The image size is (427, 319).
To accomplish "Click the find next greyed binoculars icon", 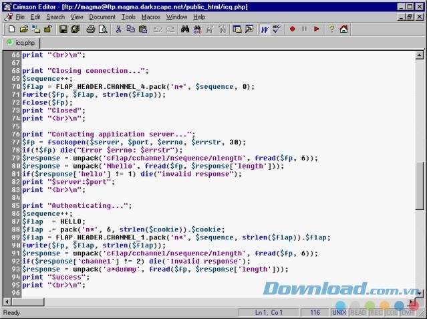I will click(x=210, y=29).
